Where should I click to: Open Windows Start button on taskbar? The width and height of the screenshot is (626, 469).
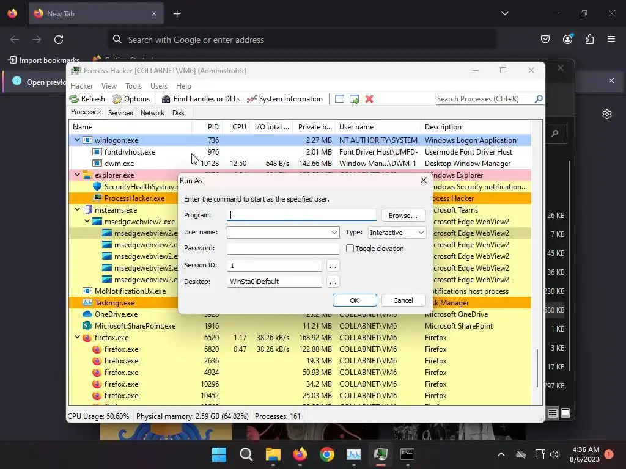click(219, 454)
